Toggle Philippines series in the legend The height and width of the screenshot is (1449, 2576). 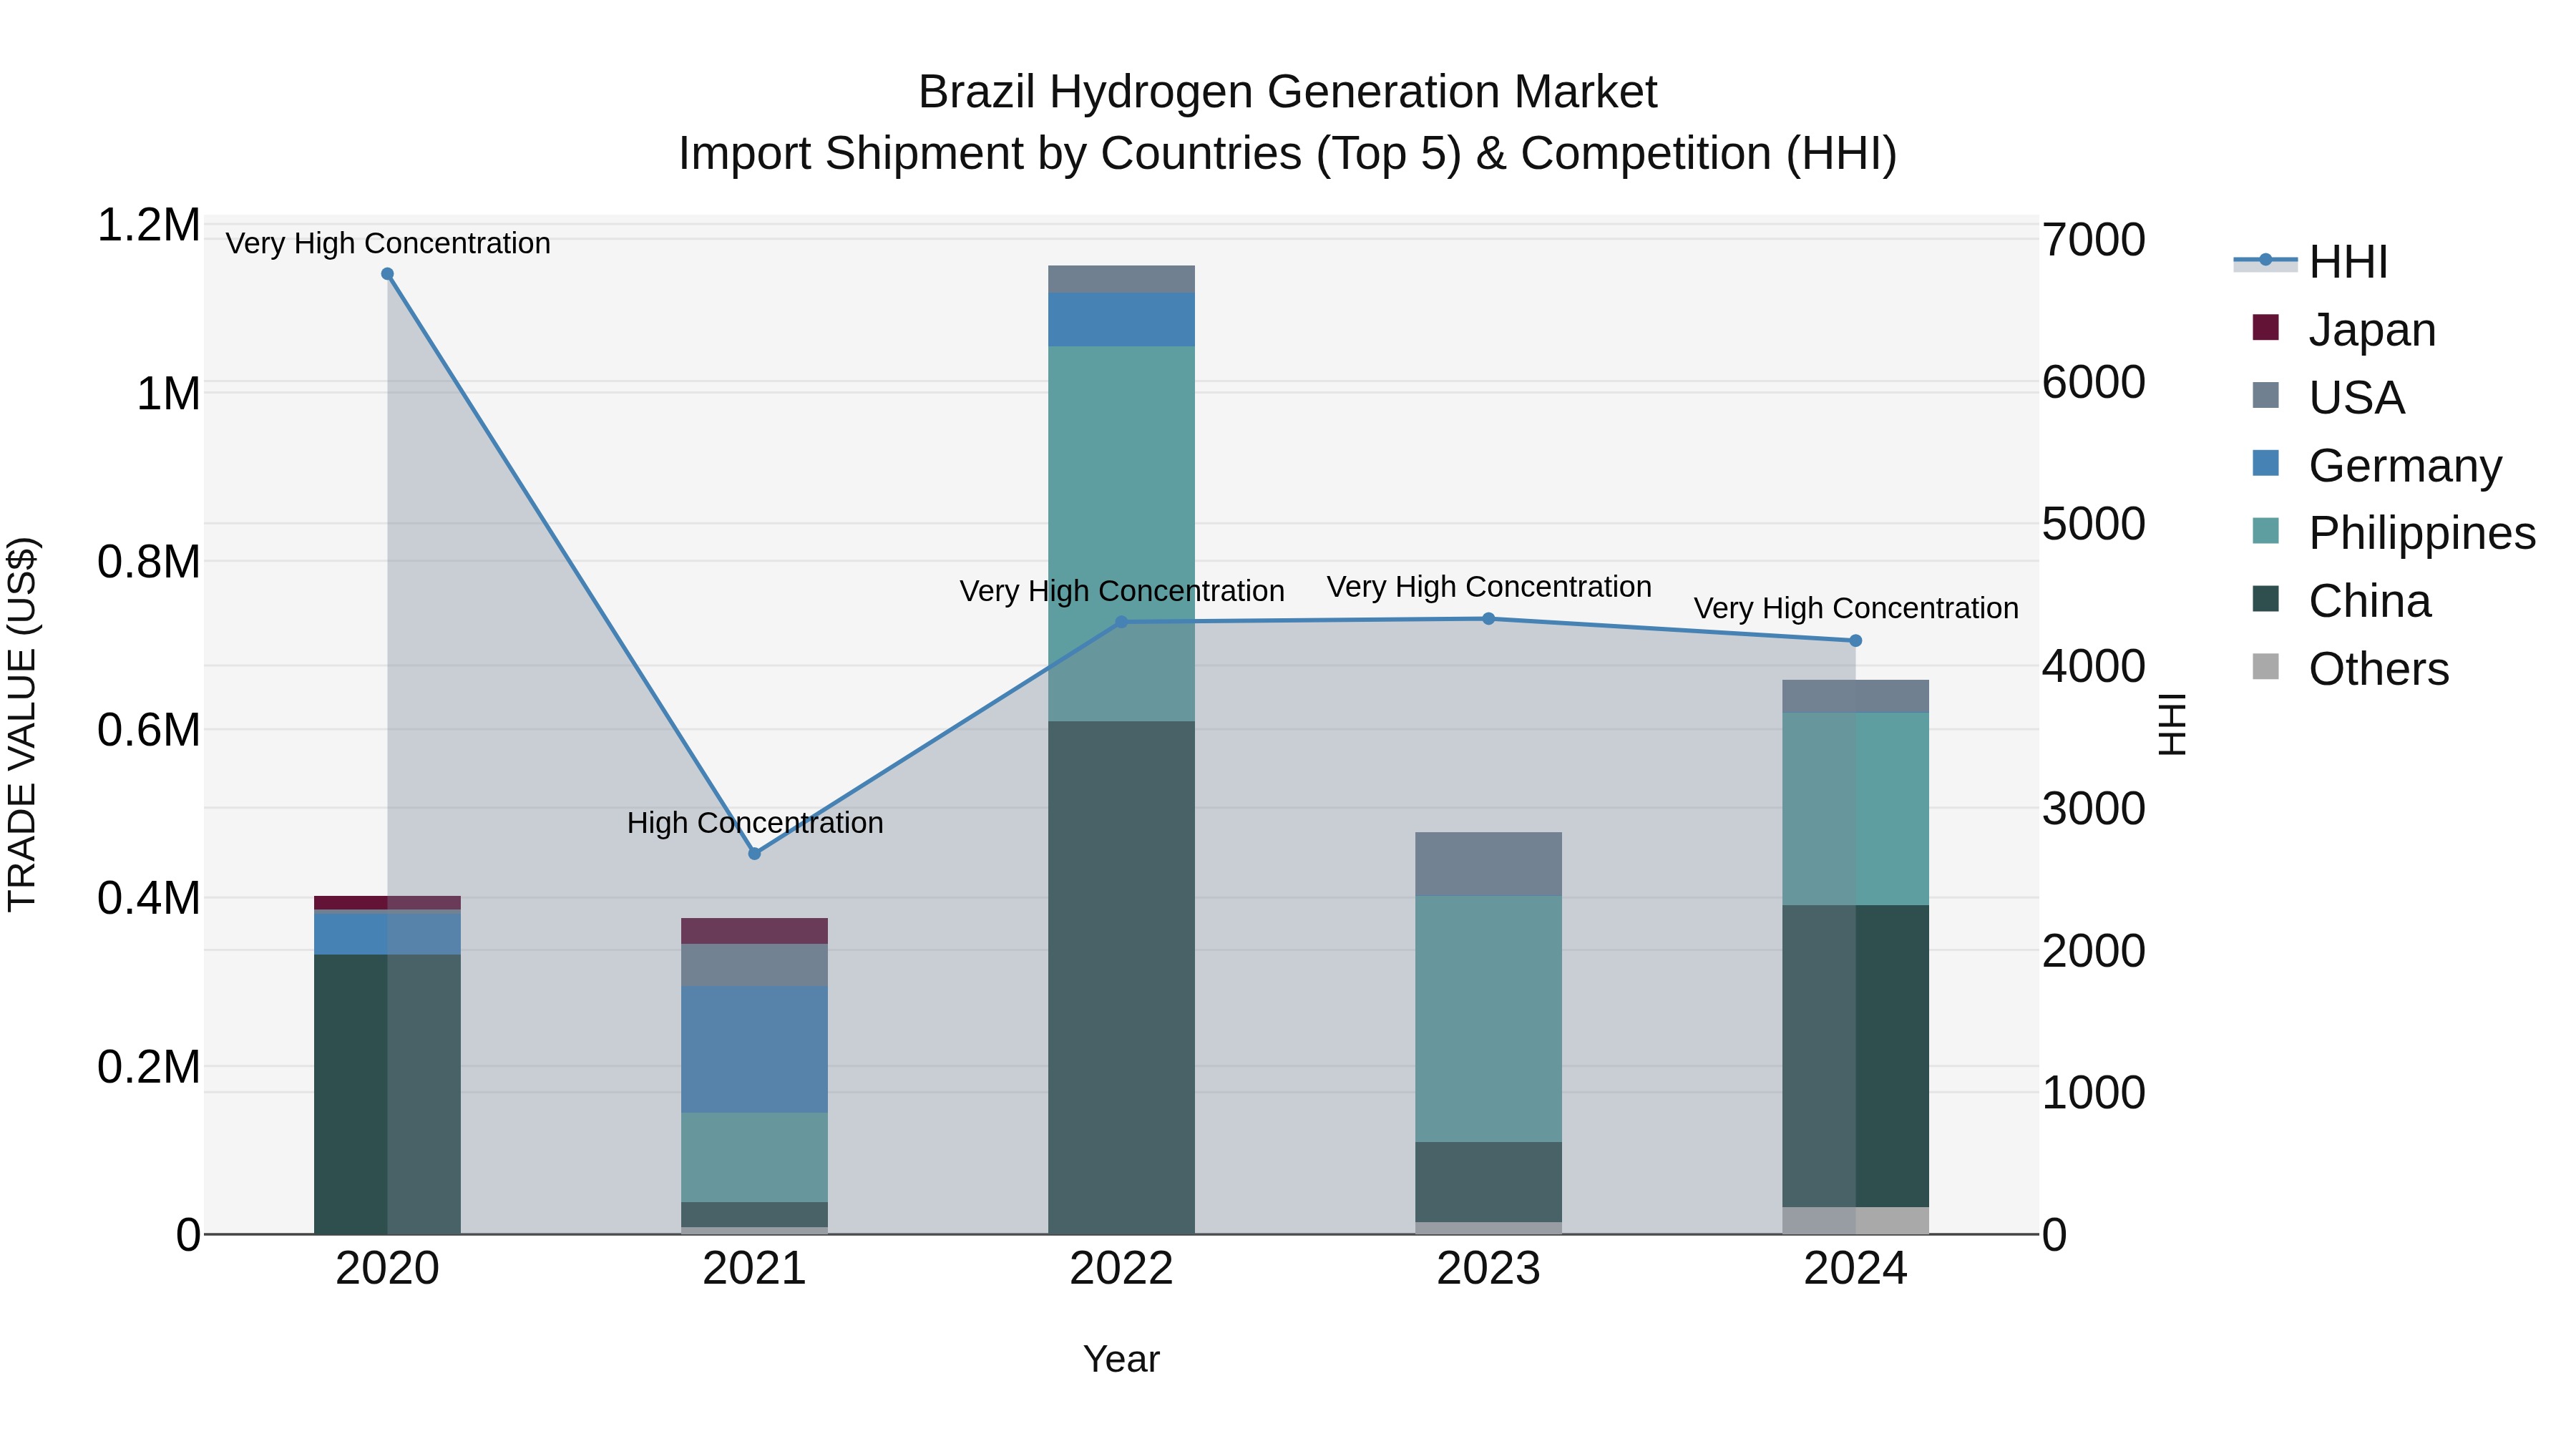tap(2394, 532)
